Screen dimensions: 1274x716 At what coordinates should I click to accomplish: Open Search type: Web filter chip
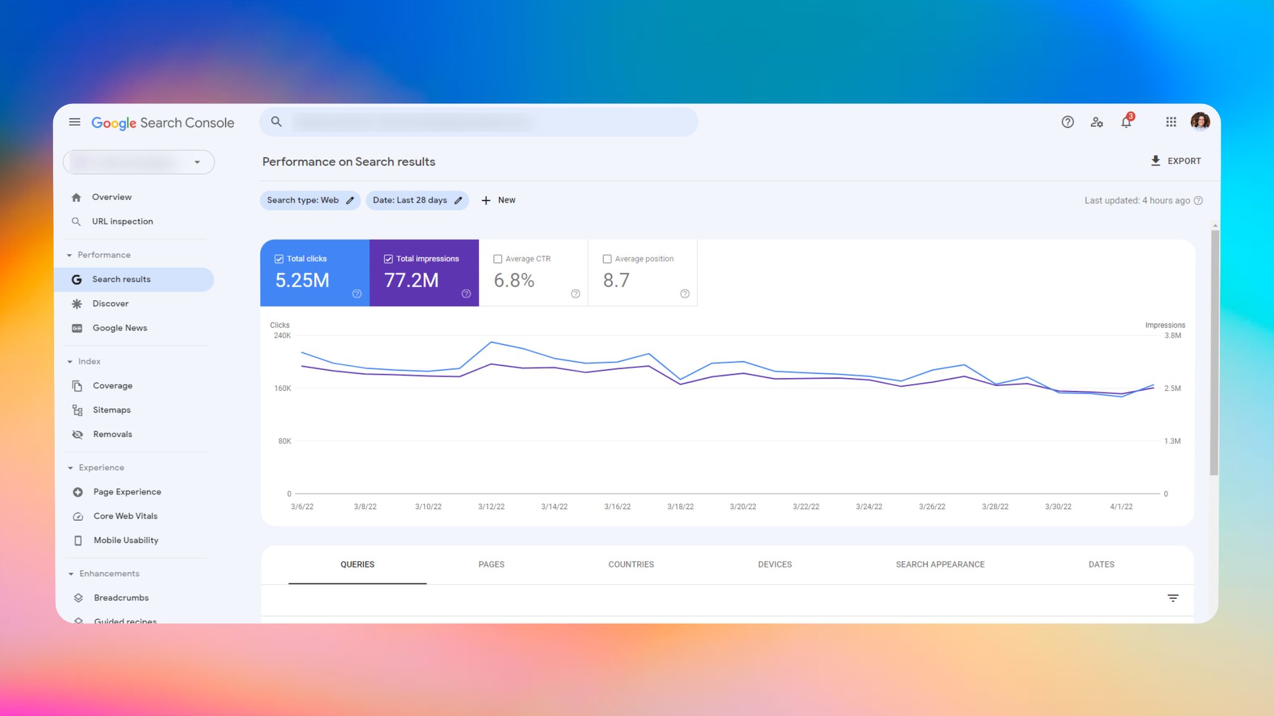click(310, 200)
